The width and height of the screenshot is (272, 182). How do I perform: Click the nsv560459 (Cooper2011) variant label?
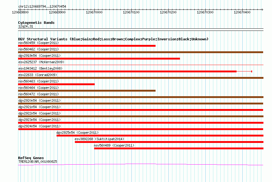(39, 43)
